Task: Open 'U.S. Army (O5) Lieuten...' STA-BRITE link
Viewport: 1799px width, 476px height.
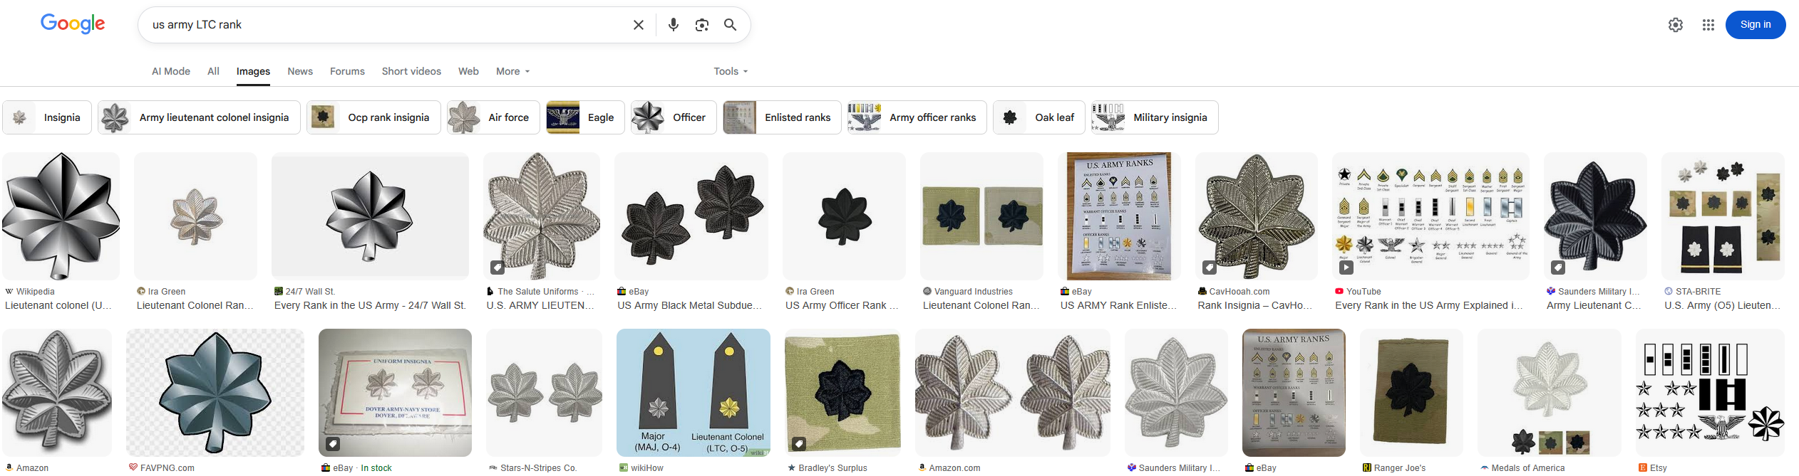Action: [1722, 305]
